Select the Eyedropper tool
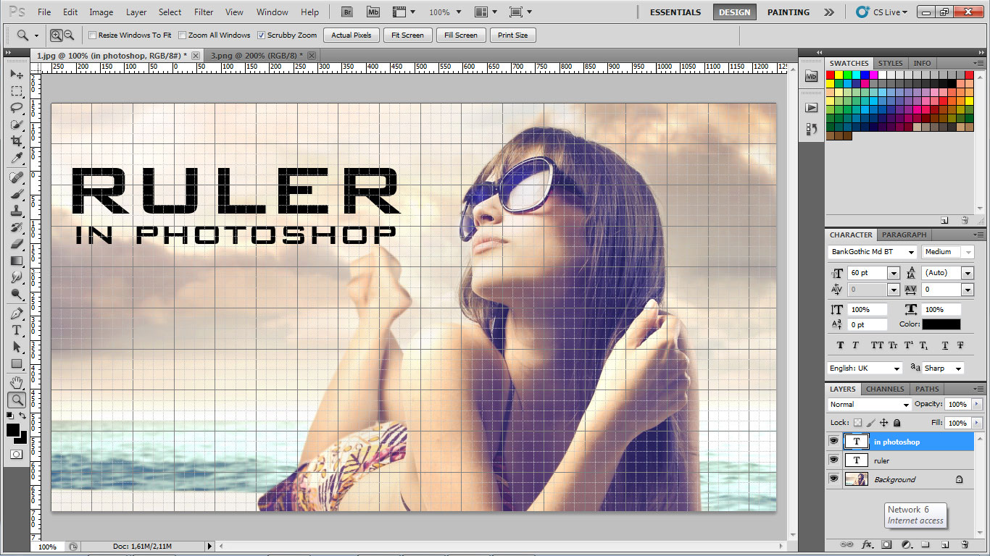This screenshot has width=990, height=556. [x=16, y=158]
